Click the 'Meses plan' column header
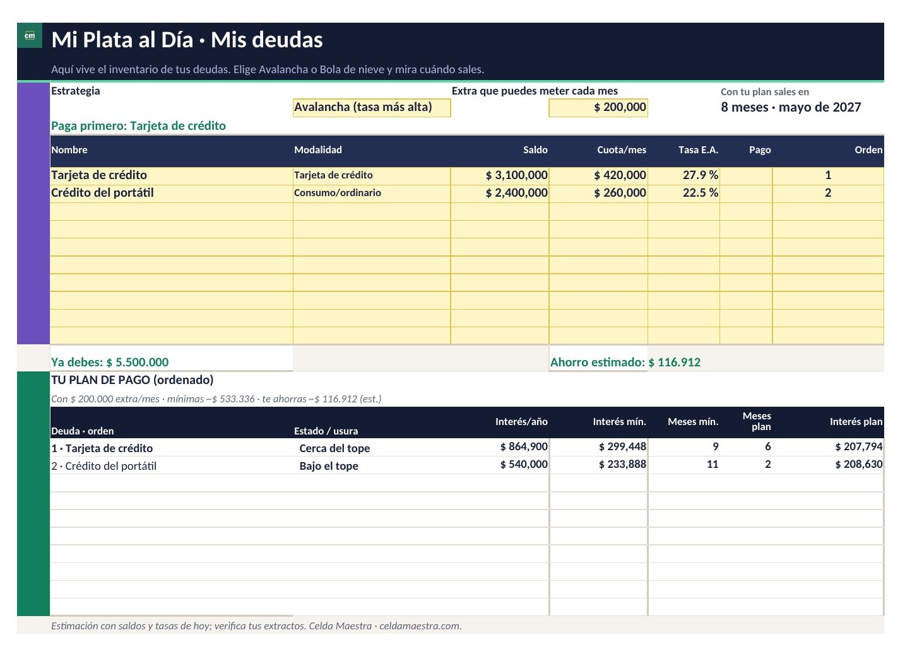 [757, 421]
